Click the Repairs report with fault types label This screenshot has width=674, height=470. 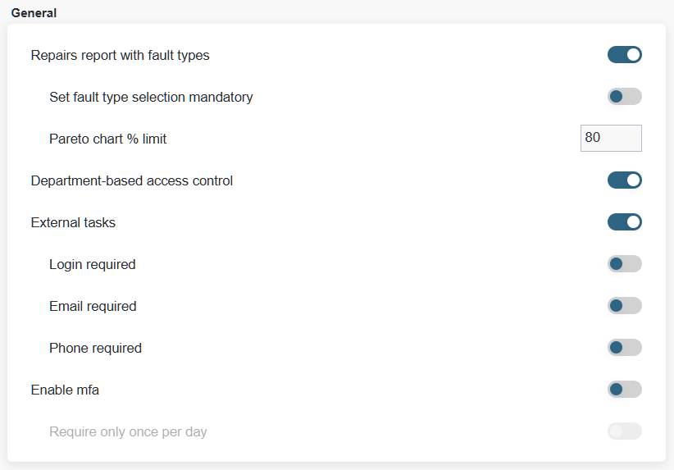click(120, 56)
